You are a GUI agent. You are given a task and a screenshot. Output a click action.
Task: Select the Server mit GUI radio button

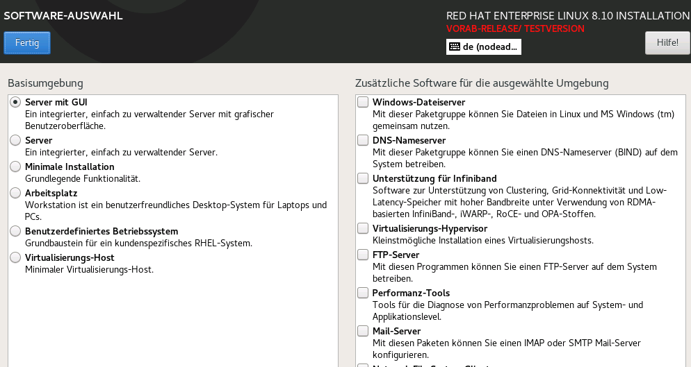pyautogui.click(x=16, y=102)
